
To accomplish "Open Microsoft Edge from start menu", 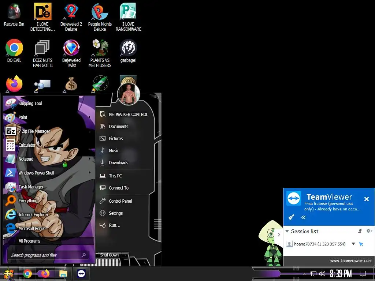I will coord(49,228).
